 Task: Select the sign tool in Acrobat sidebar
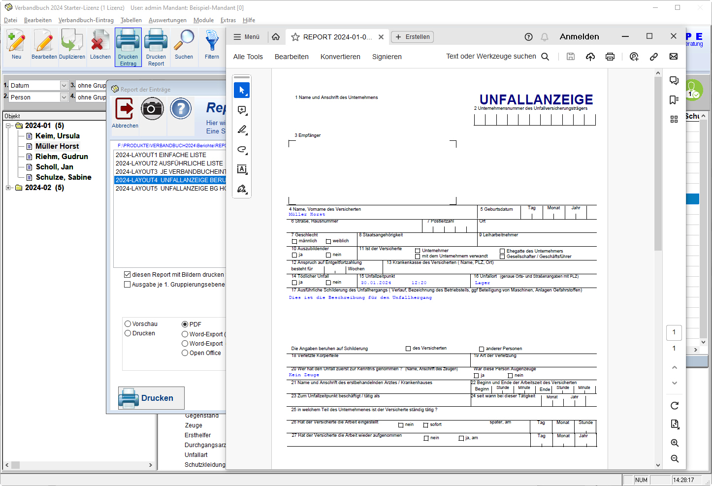pyautogui.click(x=242, y=189)
